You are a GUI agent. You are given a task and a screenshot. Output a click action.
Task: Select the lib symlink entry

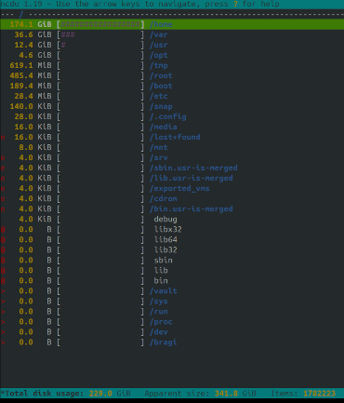coord(161,270)
